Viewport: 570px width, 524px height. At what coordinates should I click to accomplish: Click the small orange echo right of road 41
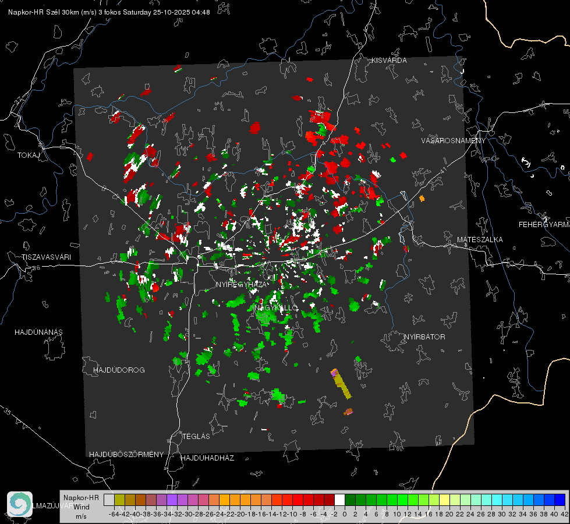(422, 199)
